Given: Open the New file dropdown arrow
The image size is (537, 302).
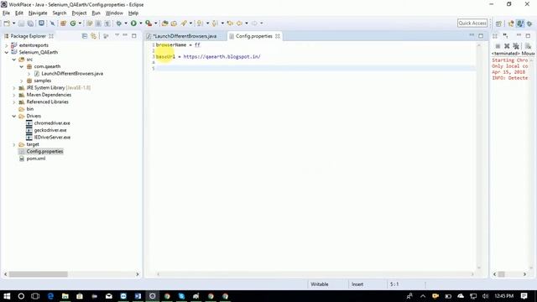Looking at the screenshot, I should click(13, 23).
